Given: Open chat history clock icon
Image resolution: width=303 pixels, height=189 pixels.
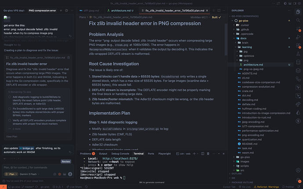Looking at the screenshot, I should pyautogui.click(x=66, y=11).
